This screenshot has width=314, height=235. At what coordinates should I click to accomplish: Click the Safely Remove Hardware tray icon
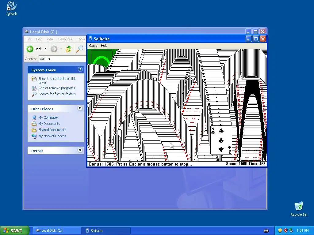[x=291, y=231]
